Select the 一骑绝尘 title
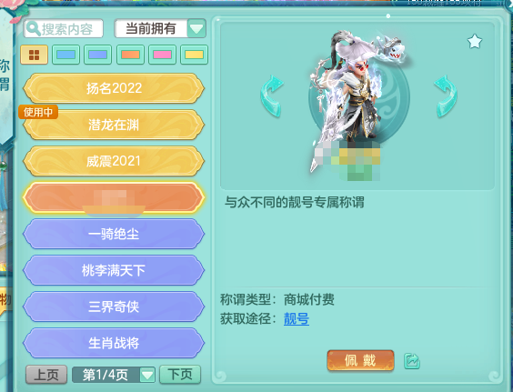 coord(114,234)
